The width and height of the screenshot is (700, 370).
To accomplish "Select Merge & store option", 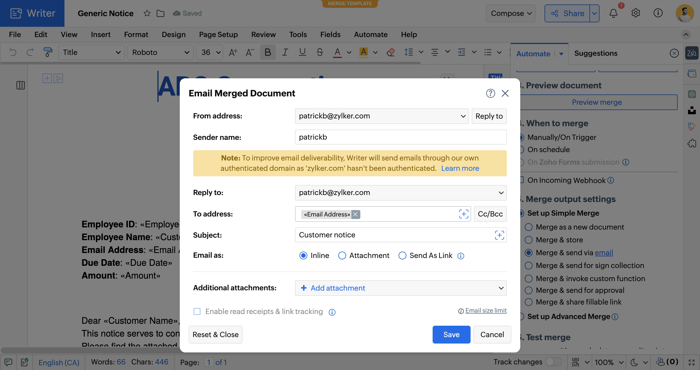I will pos(529,240).
